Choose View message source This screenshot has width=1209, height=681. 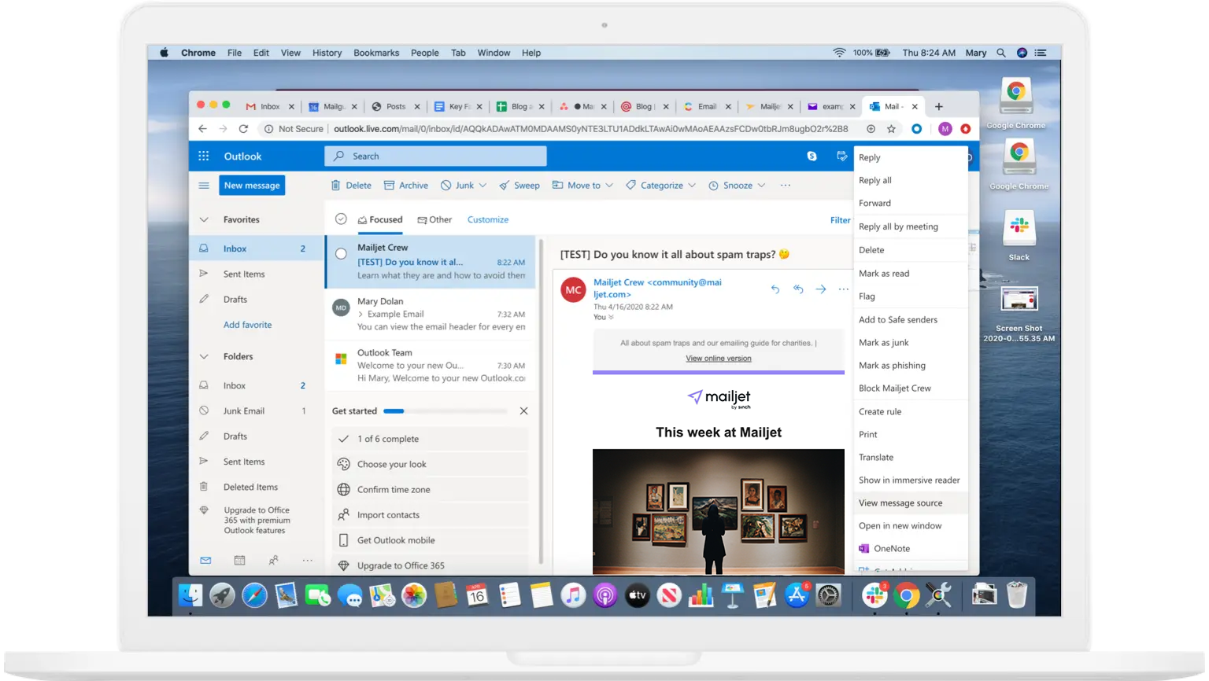tap(911, 502)
